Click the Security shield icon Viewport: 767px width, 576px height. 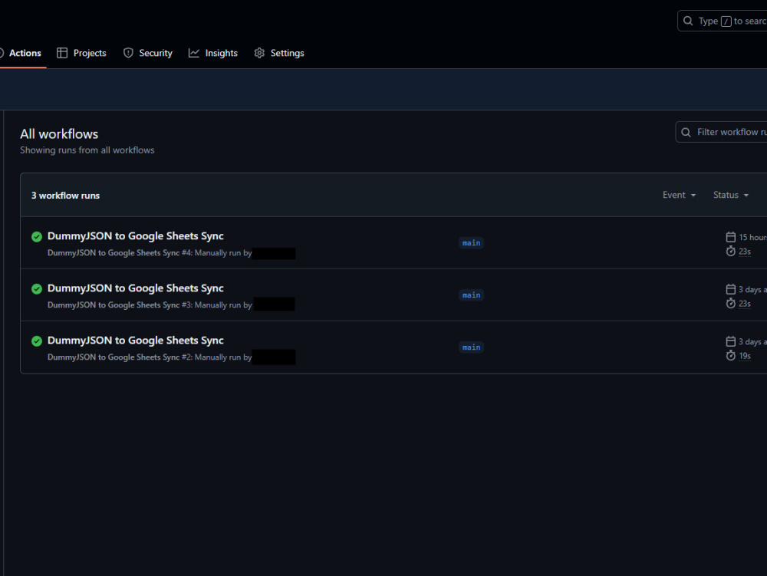[x=128, y=53]
